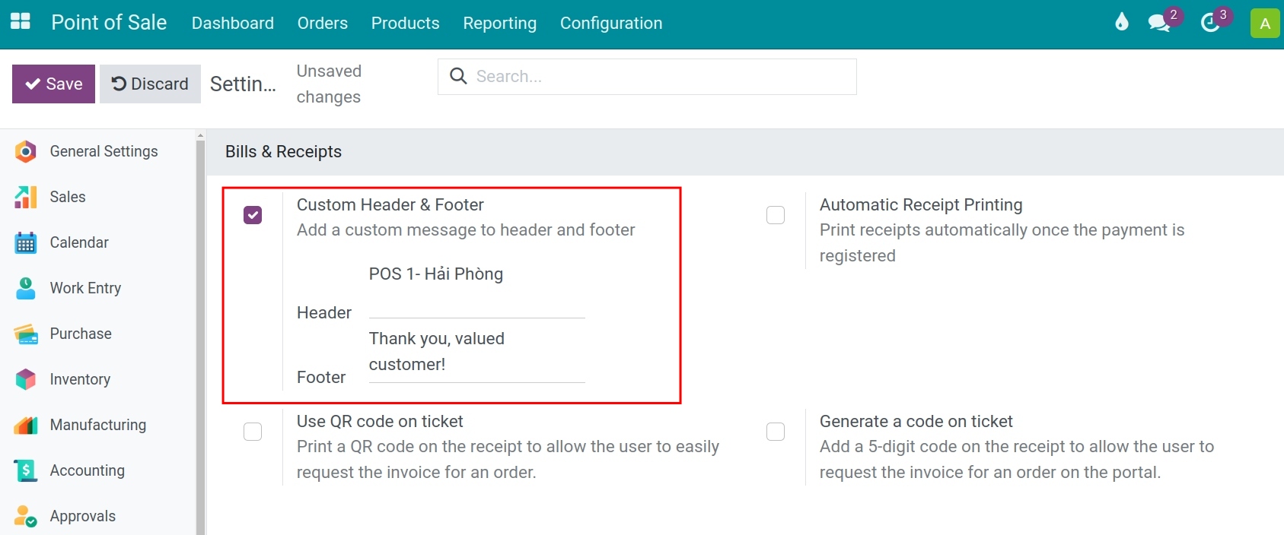The height and width of the screenshot is (535, 1284).
Task: Click the Work Entry person icon
Action: tap(26, 288)
